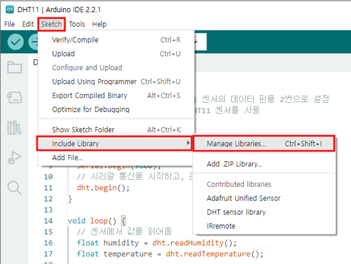
Task: Open the Library Manager sidebar icon
Action: coord(15,127)
